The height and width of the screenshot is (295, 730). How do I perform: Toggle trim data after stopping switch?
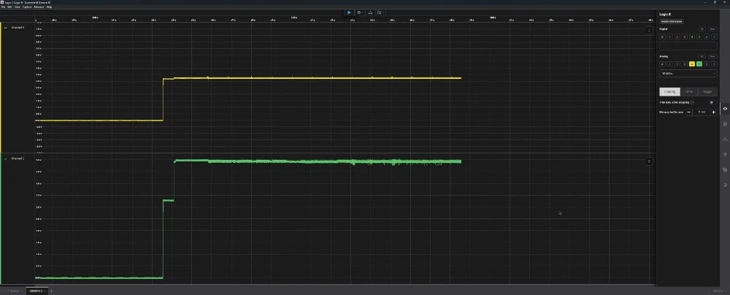[712, 102]
